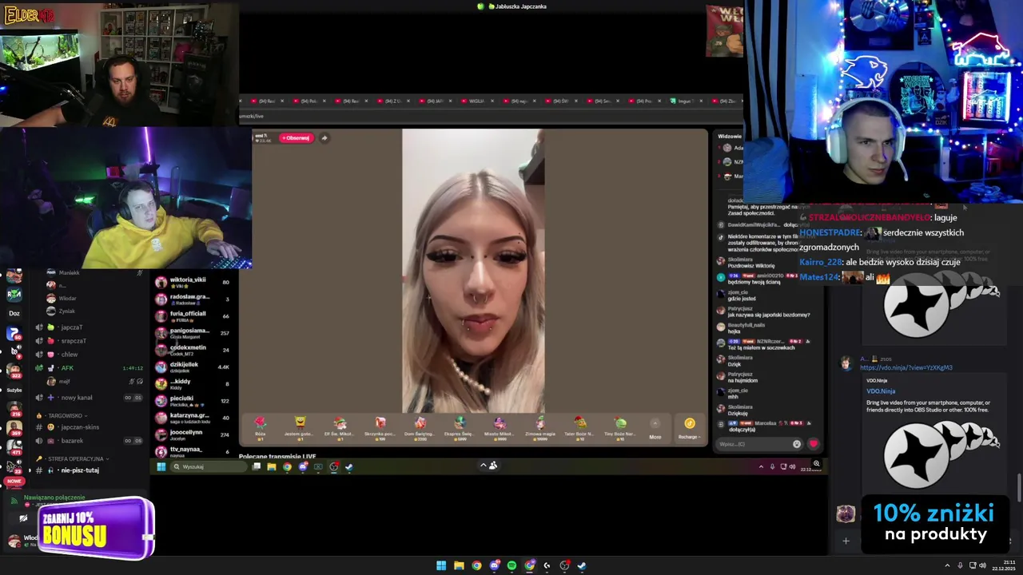Image resolution: width=1023 pixels, height=575 pixels.
Task: Click the plus attachment button in Discord
Action: 846,541
